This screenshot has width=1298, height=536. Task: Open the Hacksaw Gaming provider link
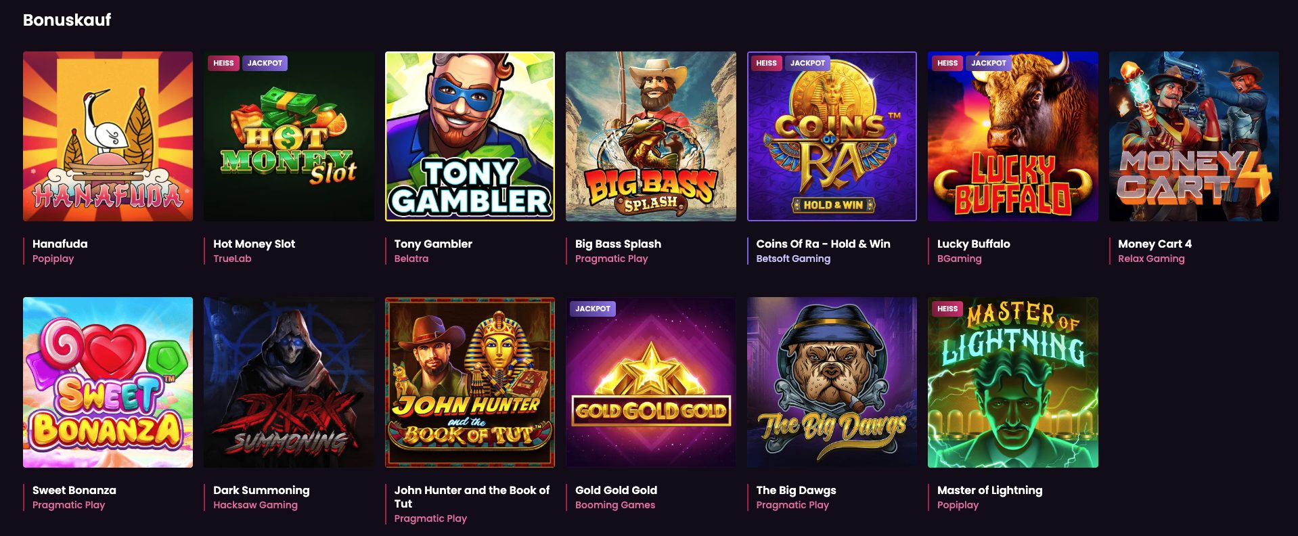pyautogui.click(x=255, y=505)
